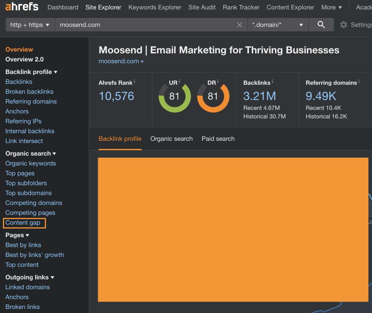Open Top pages report
This screenshot has height=313, width=372.
pos(20,173)
